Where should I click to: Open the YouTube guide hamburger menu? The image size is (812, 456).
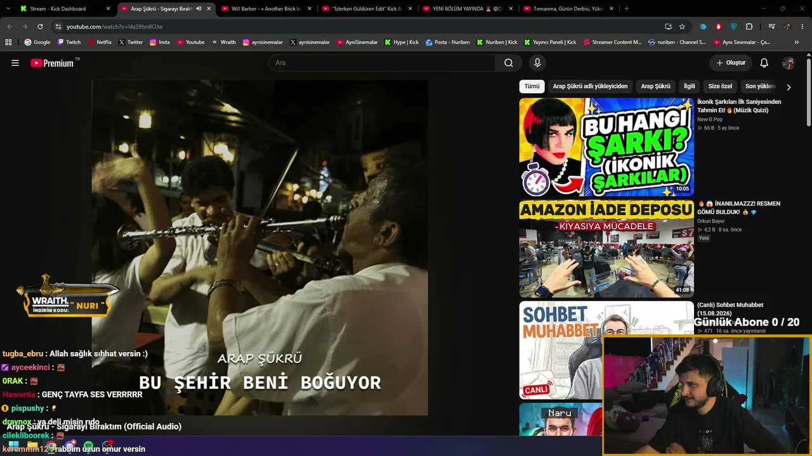(x=15, y=63)
